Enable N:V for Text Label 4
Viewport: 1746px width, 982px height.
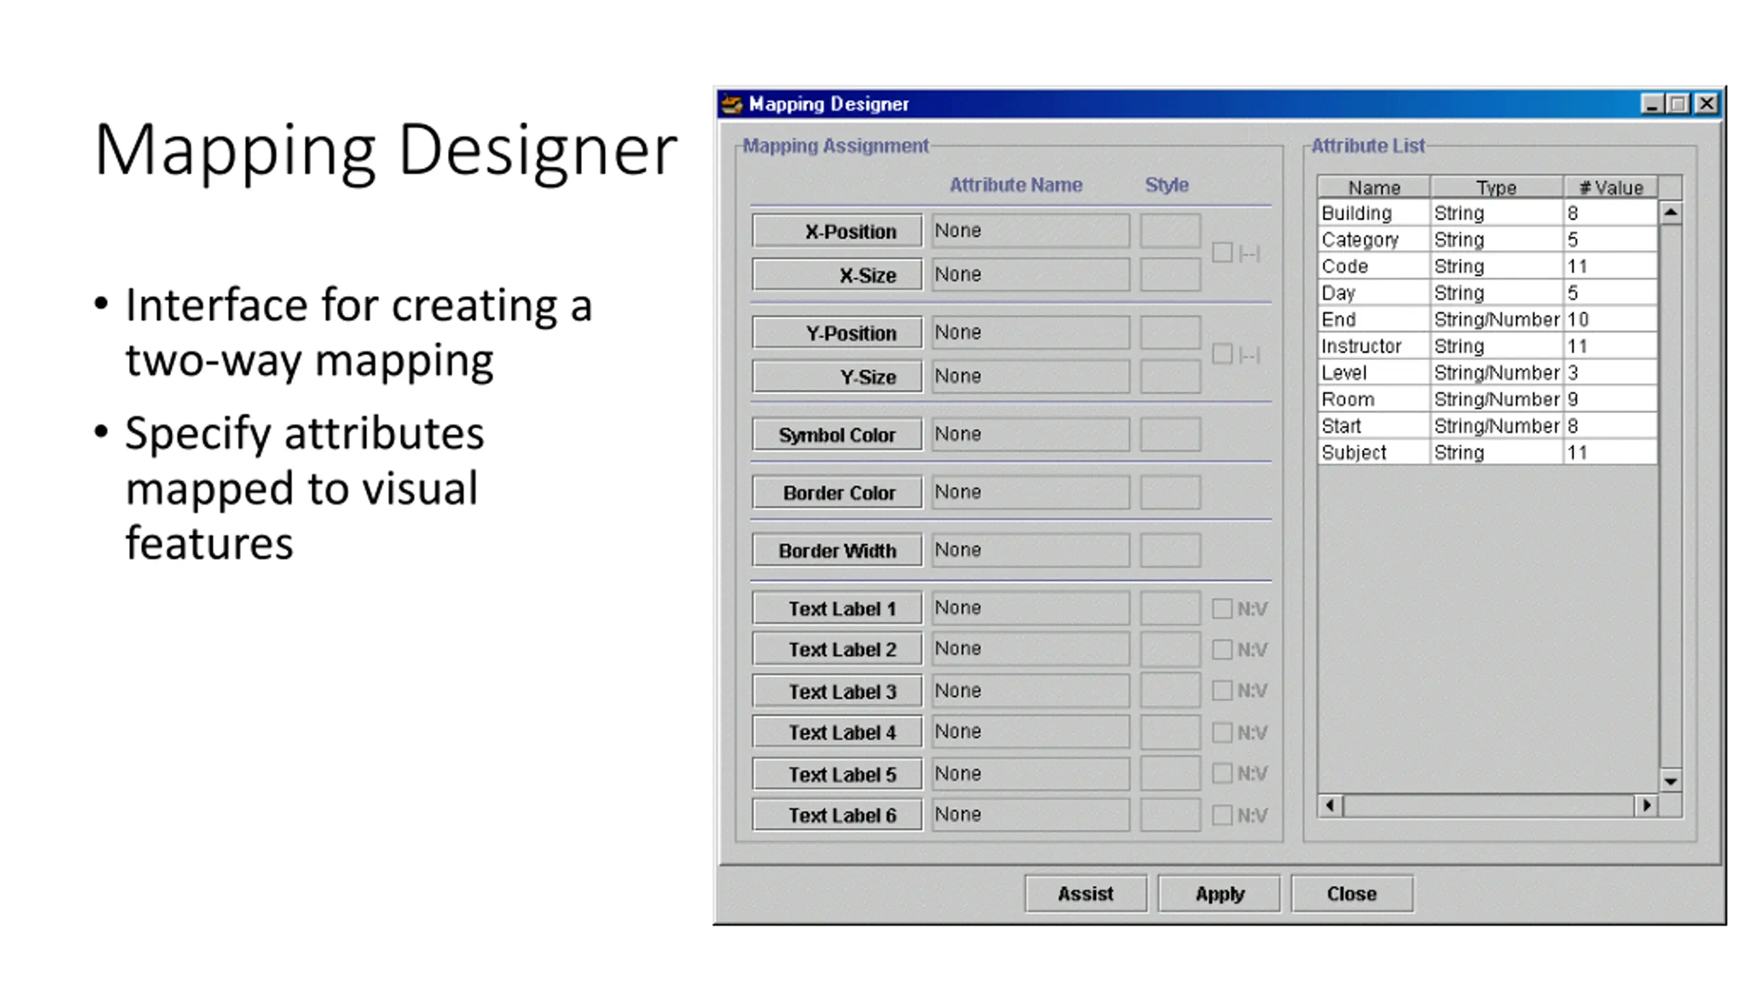[x=1222, y=732]
